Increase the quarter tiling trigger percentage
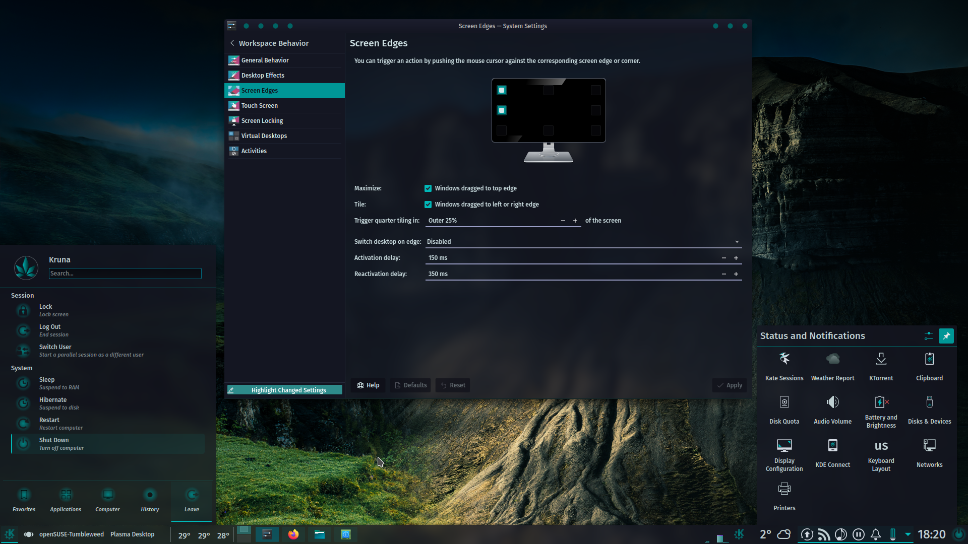968x544 pixels. (x=575, y=221)
